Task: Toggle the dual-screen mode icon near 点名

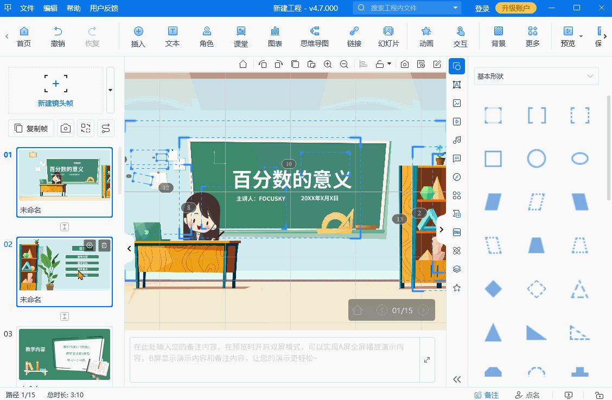Action: [x=569, y=395]
